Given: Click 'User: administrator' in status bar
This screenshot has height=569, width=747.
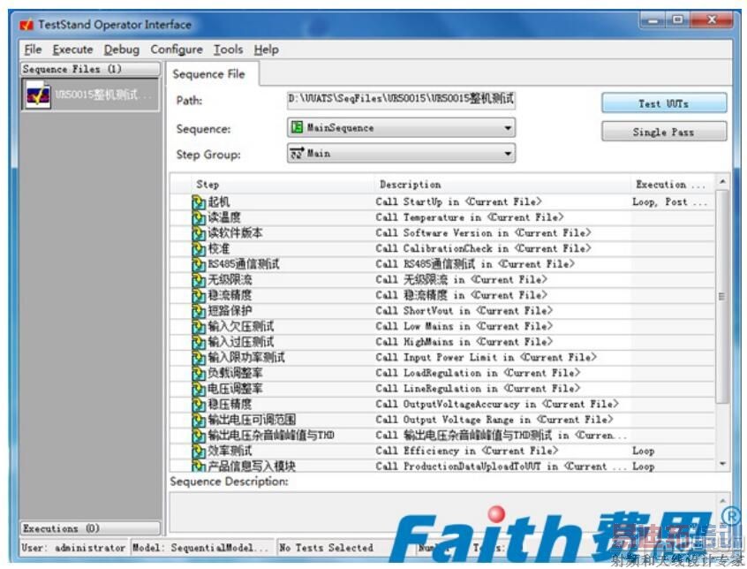Looking at the screenshot, I should coord(73,548).
